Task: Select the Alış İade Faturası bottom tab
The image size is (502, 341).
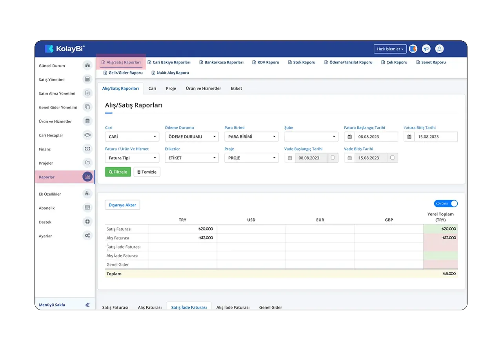Action: point(233,307)
